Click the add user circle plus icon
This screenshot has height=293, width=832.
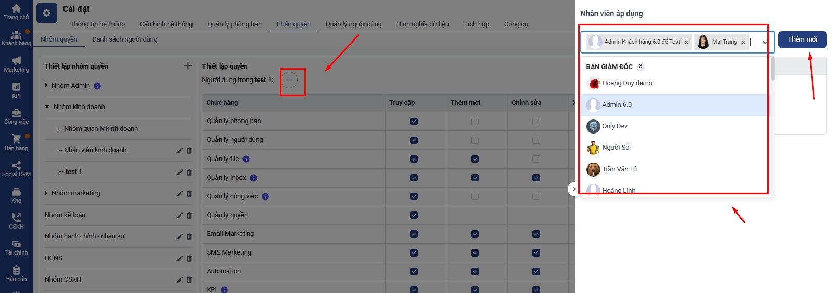[289, 80]
